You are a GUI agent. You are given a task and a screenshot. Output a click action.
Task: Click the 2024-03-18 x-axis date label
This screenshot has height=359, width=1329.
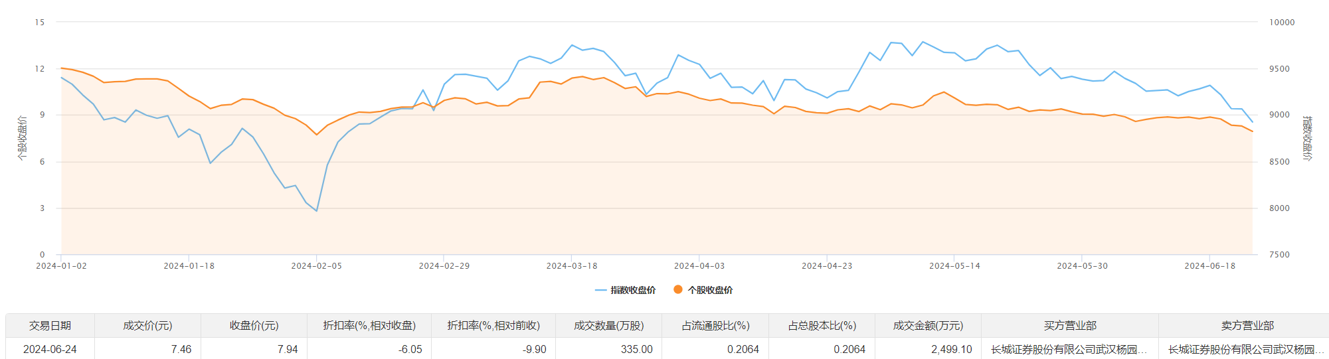(x=571, y=266)
